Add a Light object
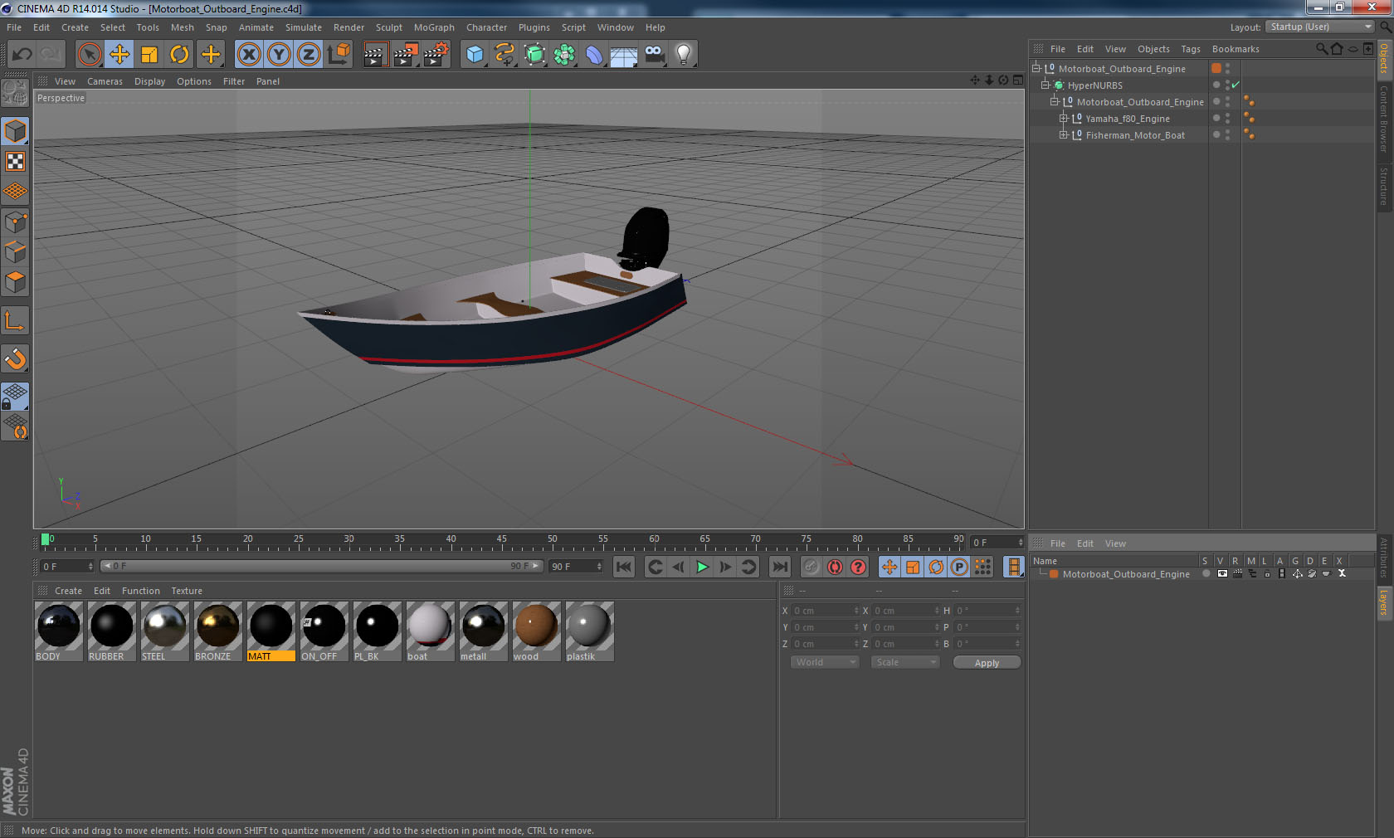The width and height of the screenshot is (1394, 838). pyautogui.click(x=684, y=55)
